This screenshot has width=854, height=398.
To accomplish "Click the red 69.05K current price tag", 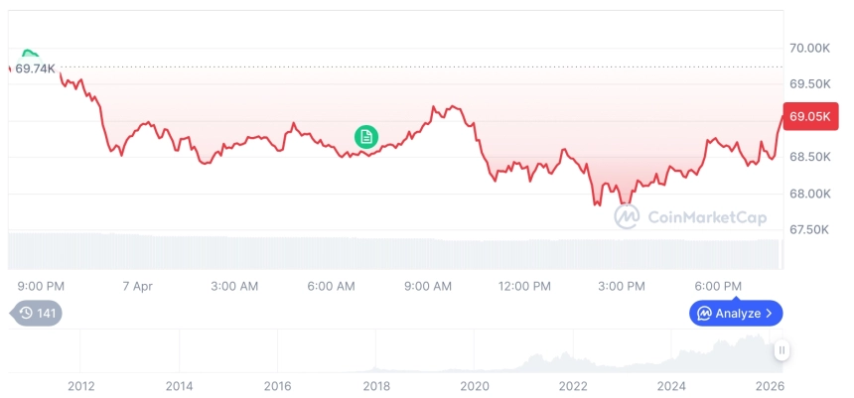I will coord(809,116).
